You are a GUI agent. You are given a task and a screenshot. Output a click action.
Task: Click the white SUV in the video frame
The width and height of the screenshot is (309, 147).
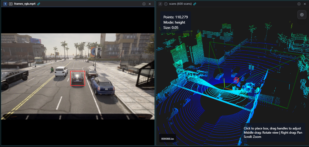coord(61,71)
